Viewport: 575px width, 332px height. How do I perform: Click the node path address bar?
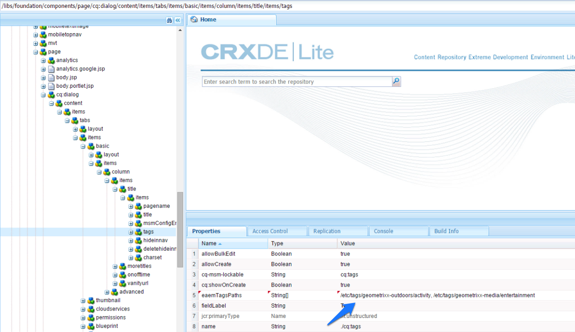tap(287, 6)
